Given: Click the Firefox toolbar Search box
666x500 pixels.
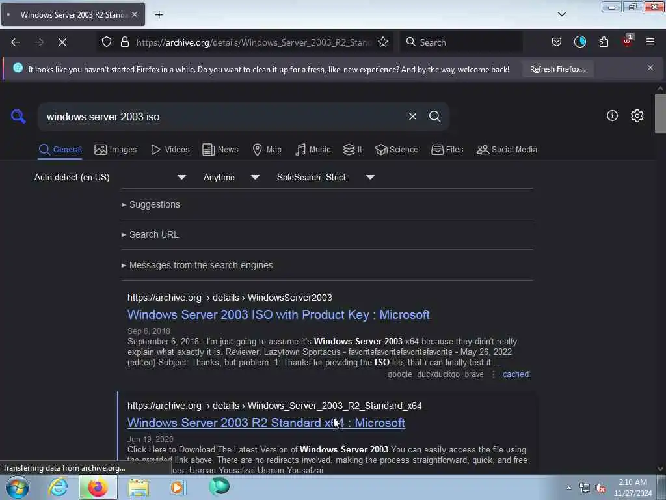Looking at the screenshot, I should 462,42.
